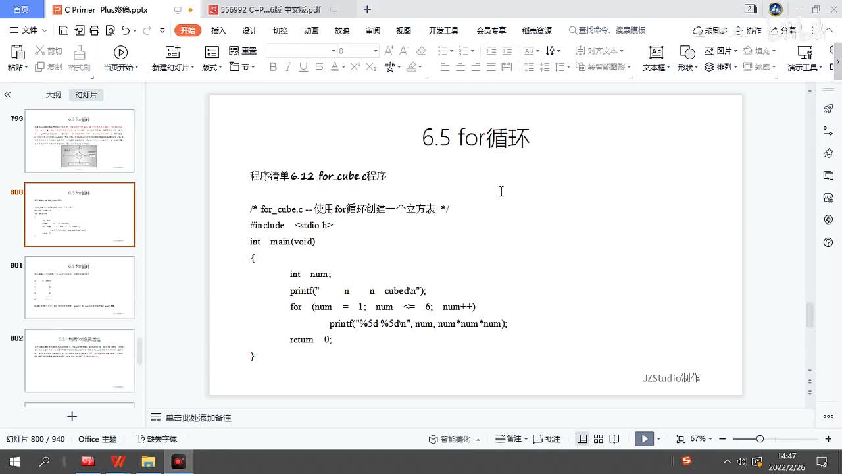Click the star icon in right sidebar

[828, 153]
